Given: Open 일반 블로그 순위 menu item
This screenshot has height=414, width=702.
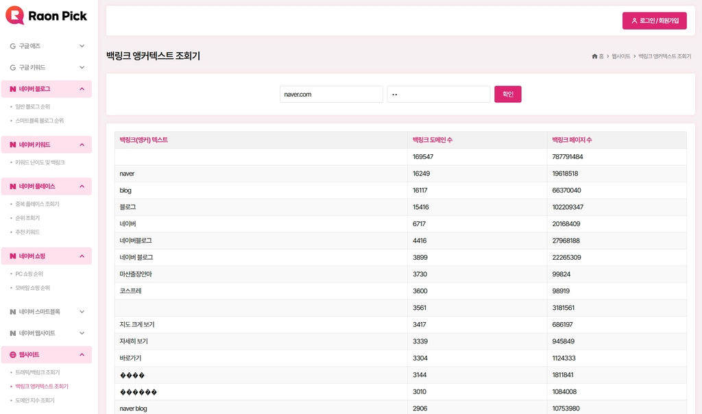Looking at the screenshot, I should point(33,106).
